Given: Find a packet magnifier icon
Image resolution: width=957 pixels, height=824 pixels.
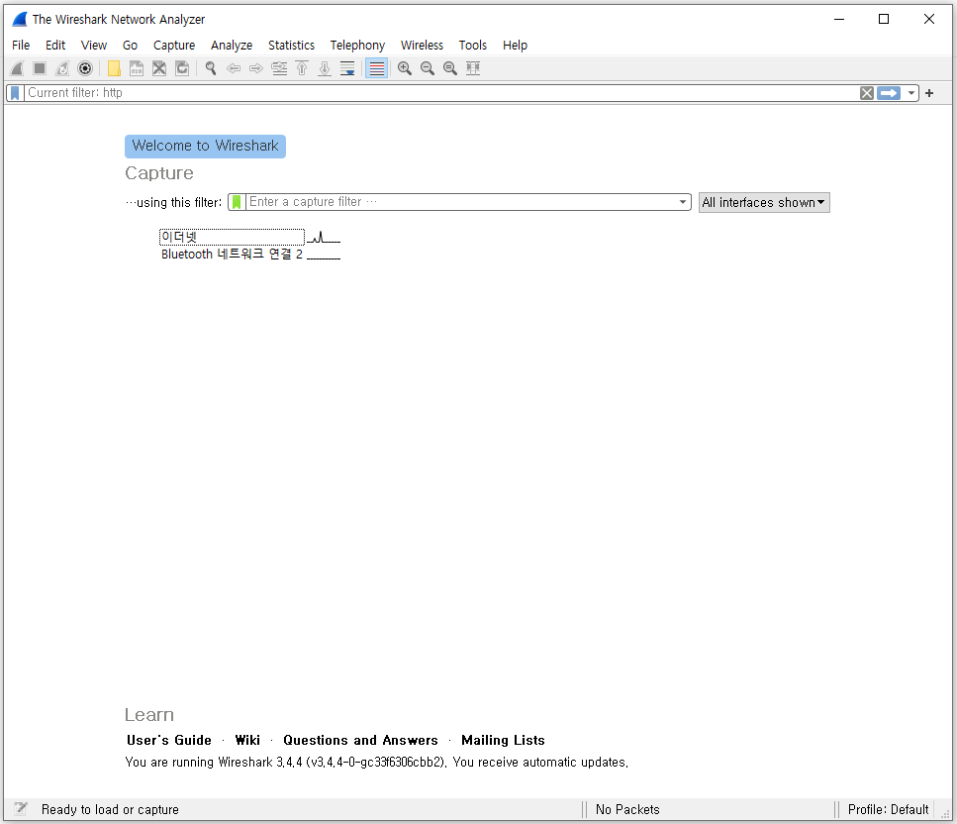Looking at the screenshot, I should (x=211, y=68).
